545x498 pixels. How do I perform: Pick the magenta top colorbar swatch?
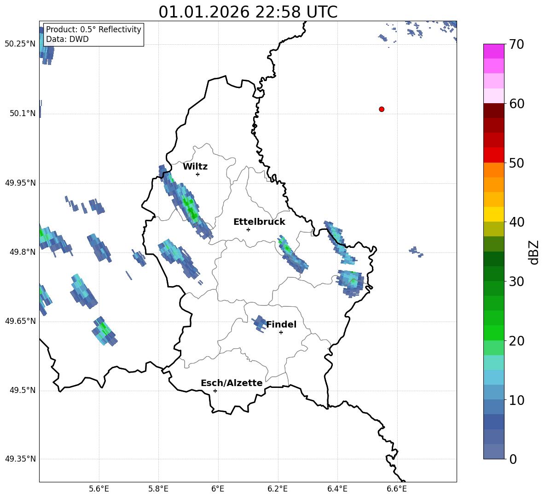[493, 52]
